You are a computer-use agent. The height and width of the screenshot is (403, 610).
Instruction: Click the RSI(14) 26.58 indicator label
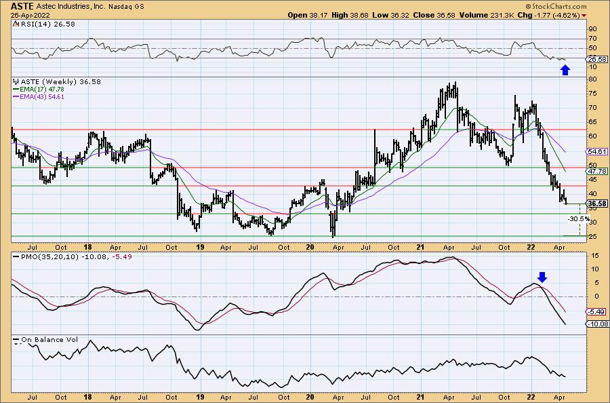47,24
